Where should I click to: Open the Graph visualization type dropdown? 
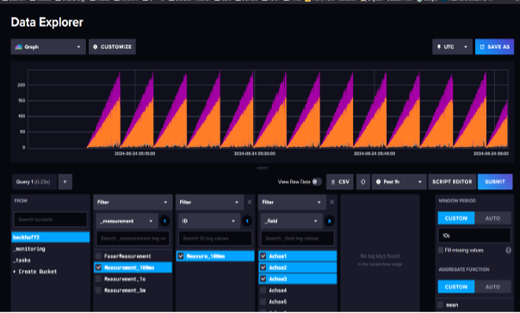click(x=48, y=47)
